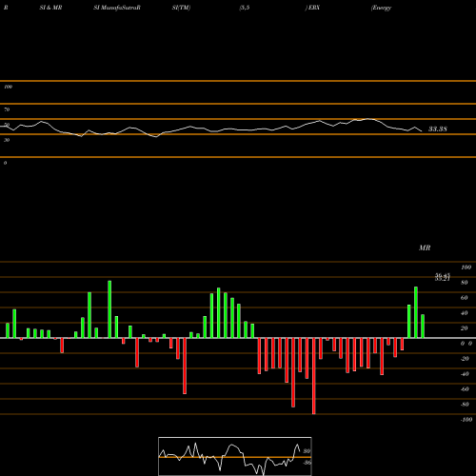Click the MR axis label -20
The height and width of the screenshot is (476, 476).
coord(465,359)
